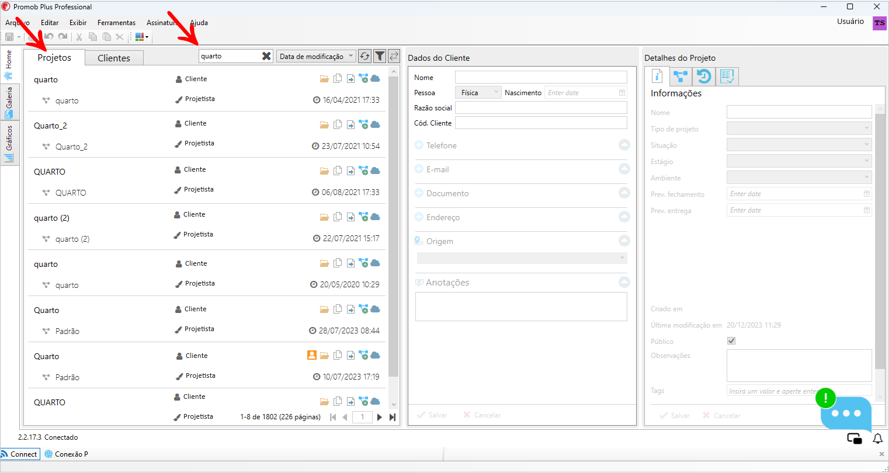Click the notification bell icon

pyautogui.click(x=877, y=439)
